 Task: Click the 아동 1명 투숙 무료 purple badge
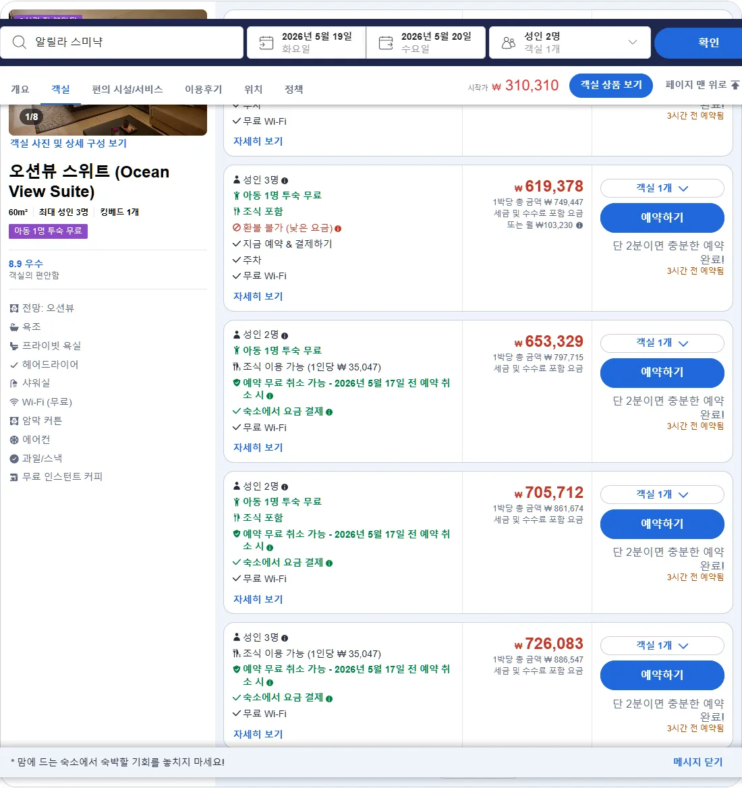tap(48, 231)
